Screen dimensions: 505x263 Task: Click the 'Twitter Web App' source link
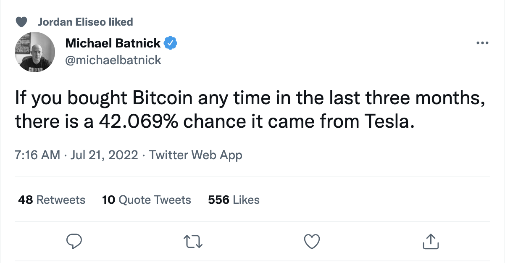196,155
